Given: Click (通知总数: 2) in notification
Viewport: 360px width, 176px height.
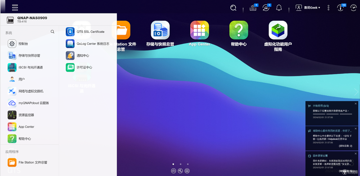Looking at the screenshot, I should pyautogui.click(x=346, y=146).
